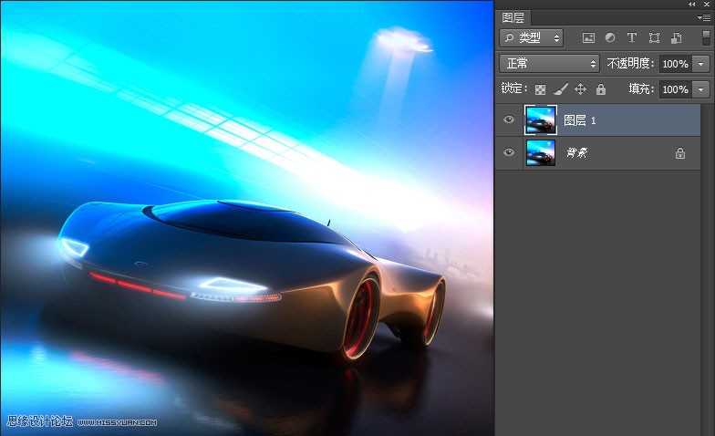Expand the 不透明度 opacity slider arrow

701,64
